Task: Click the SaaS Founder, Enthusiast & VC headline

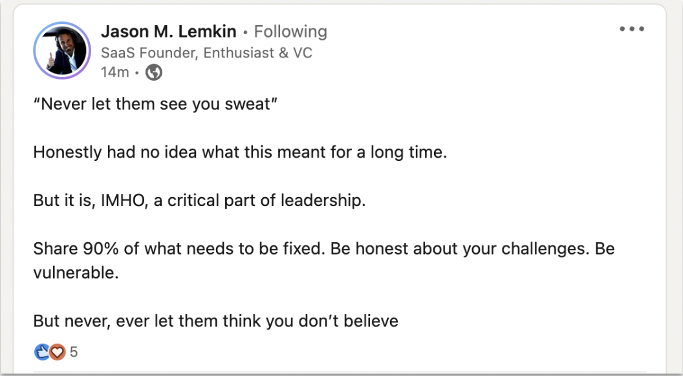Action: coord(206,53)
